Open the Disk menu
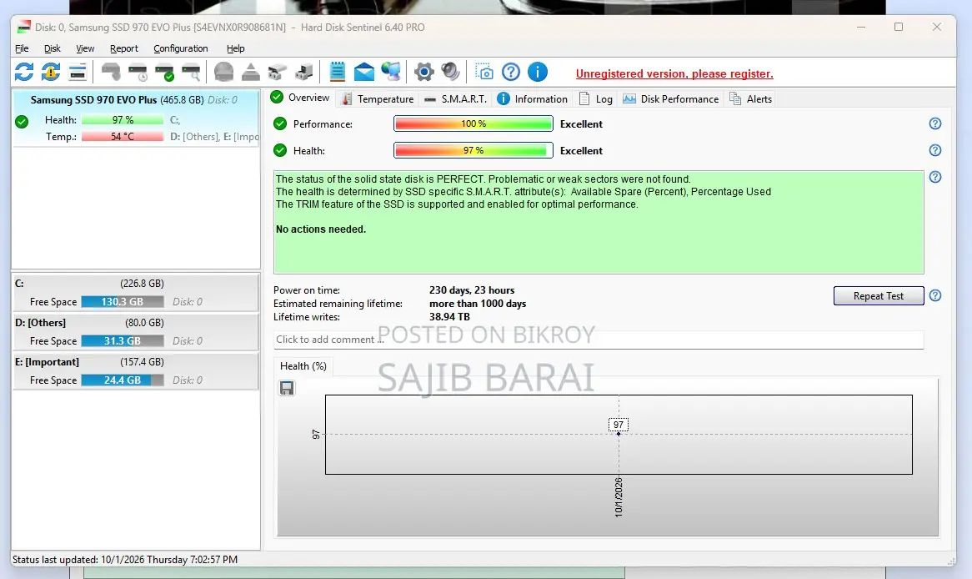The image size is (972, 579). [x=52, y=48]
